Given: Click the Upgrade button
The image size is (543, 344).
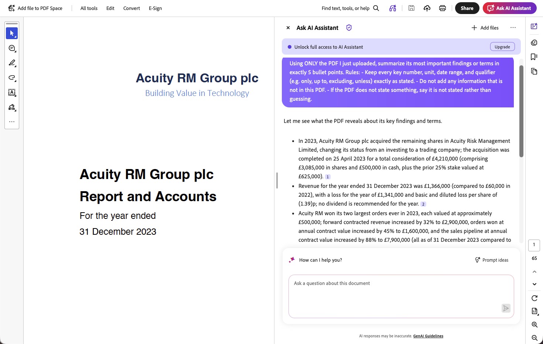Looking at the screenshot, I should click(x=502, y=47).
